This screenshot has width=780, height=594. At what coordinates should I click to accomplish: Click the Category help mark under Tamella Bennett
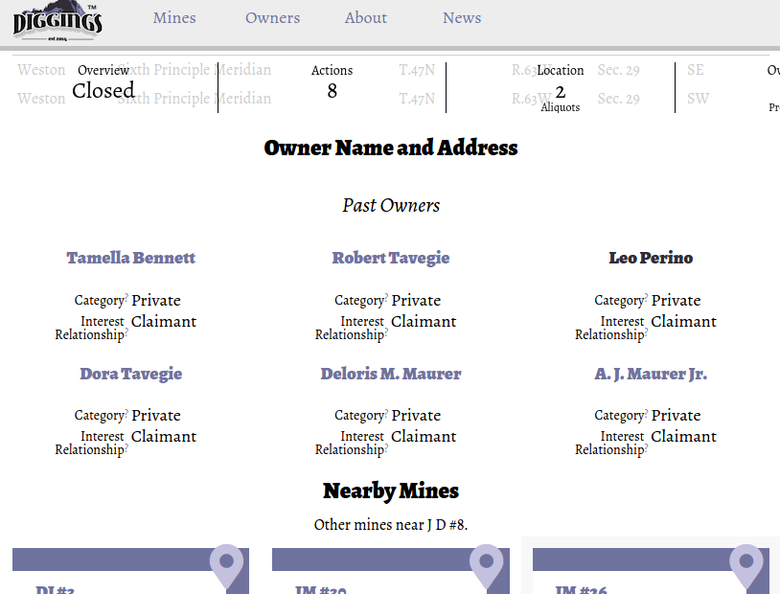coord(126,297)
